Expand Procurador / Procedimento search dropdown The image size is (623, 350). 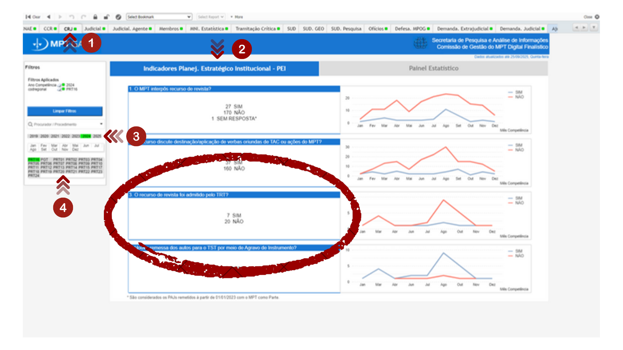pyautogui.click(x=101, y=124)
